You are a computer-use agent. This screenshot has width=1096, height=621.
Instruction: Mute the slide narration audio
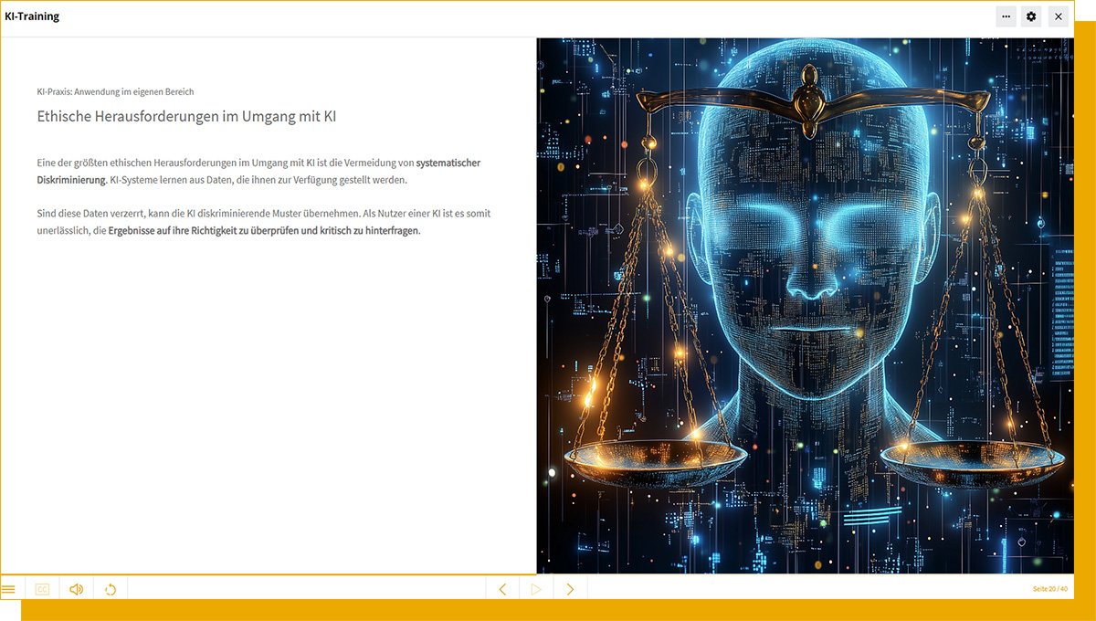click(76, 588)
